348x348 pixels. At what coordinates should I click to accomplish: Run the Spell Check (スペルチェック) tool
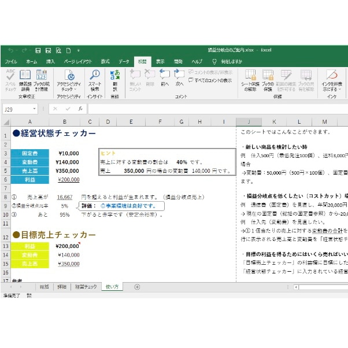coord(10,80)
